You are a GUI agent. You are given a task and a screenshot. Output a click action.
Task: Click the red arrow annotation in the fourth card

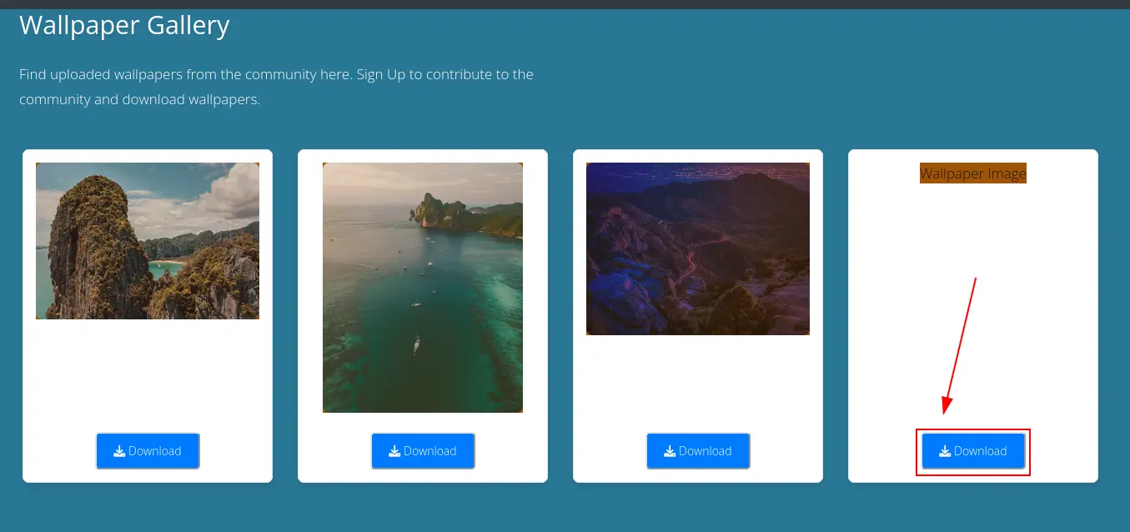960,344
